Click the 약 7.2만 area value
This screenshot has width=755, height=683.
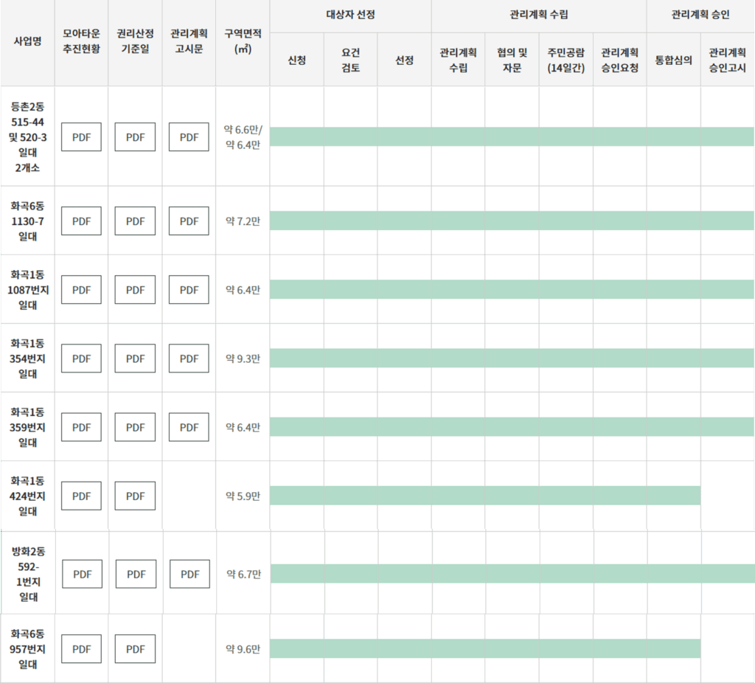(x=243, y=221)
